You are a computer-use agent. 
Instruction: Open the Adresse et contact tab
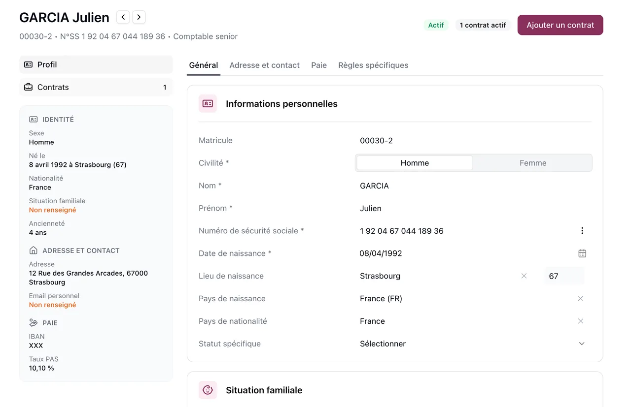point(265,65)
